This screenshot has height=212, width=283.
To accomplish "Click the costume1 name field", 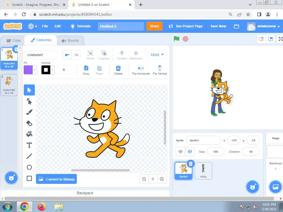I will (x=41, y=55).
